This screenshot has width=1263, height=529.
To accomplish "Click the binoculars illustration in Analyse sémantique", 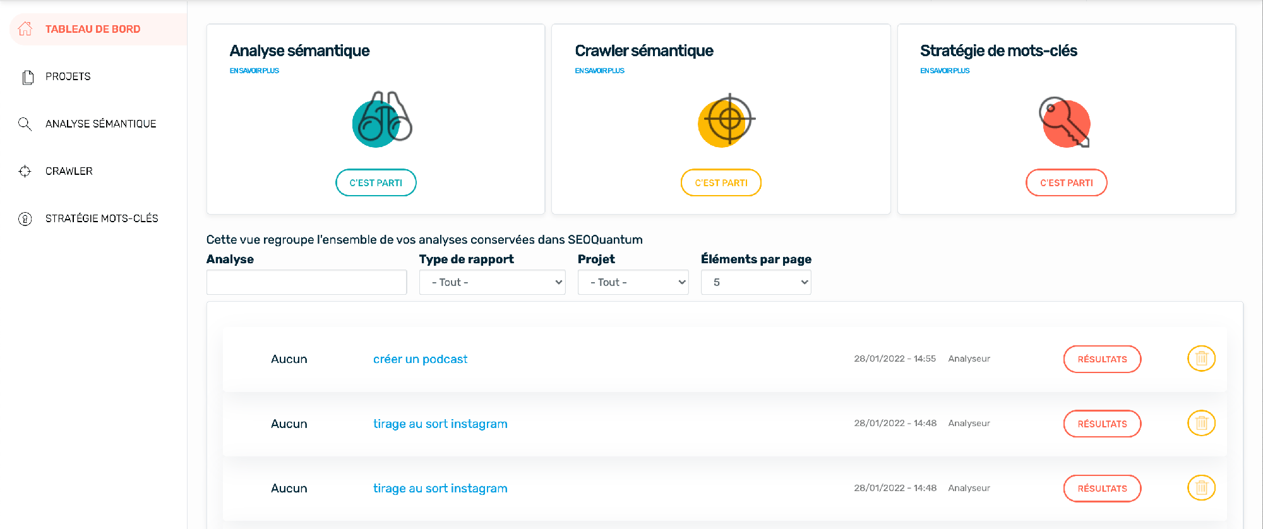I will 381,120.
